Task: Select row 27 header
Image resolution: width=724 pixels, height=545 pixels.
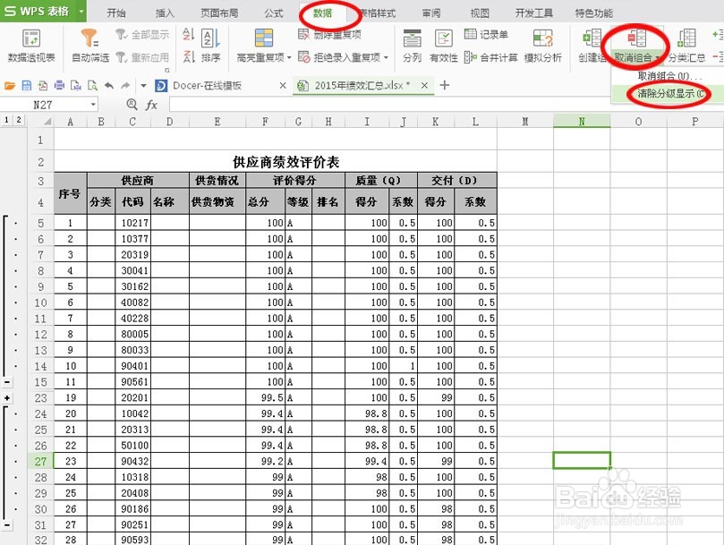Action: [x=40, y=462]
